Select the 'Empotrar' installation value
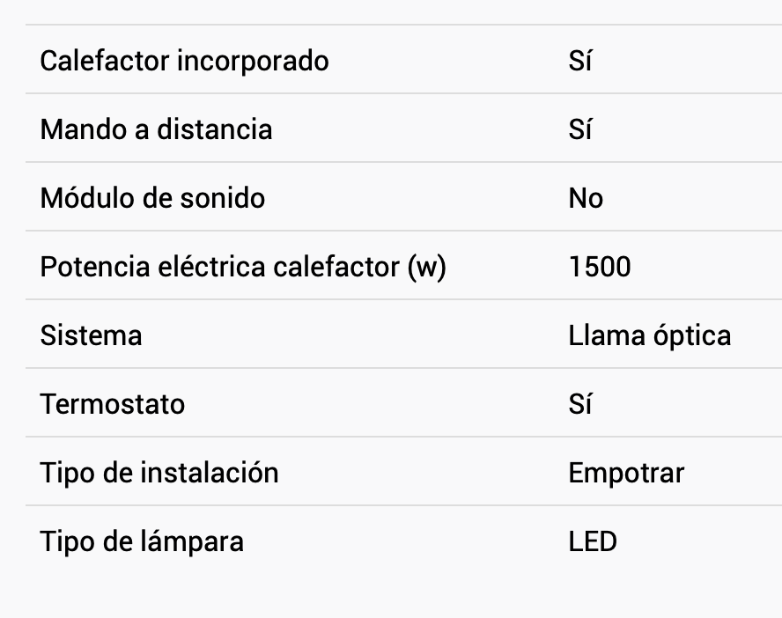 pos(626,473)
